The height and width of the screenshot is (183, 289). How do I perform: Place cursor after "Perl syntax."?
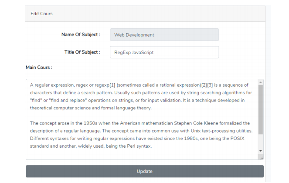click(x=152, y=146)
